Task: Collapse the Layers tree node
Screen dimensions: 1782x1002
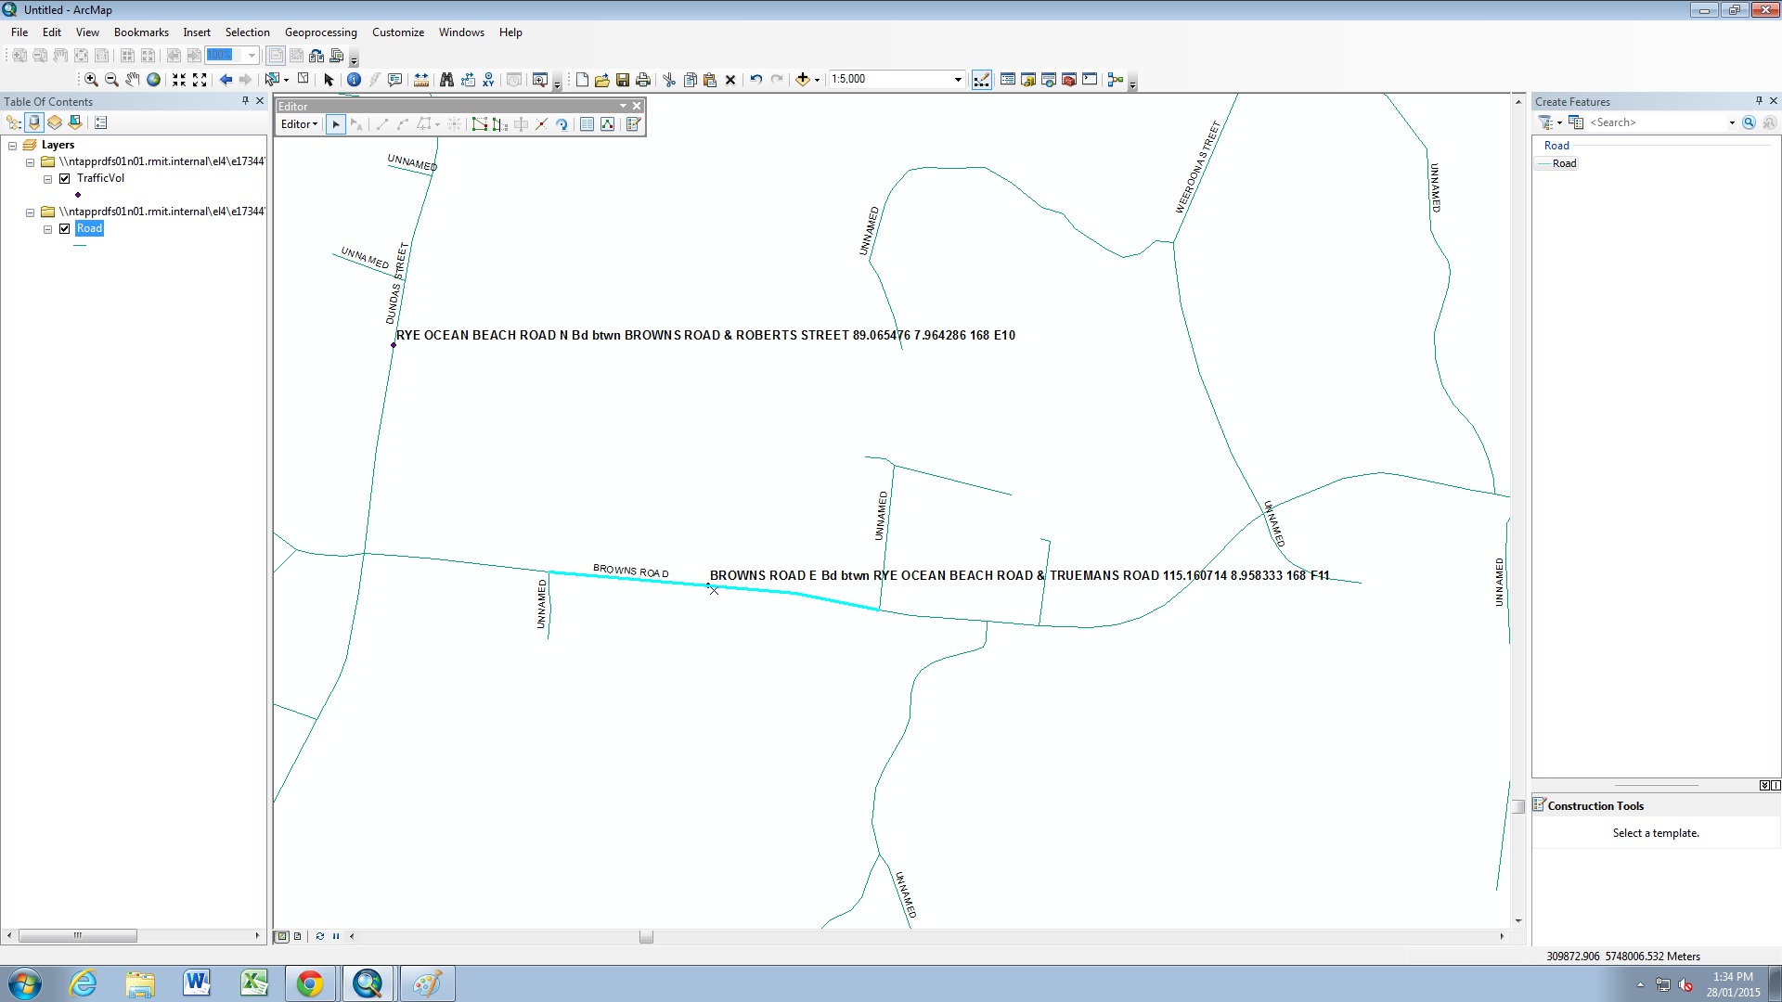Action: [x=13, y=146]
